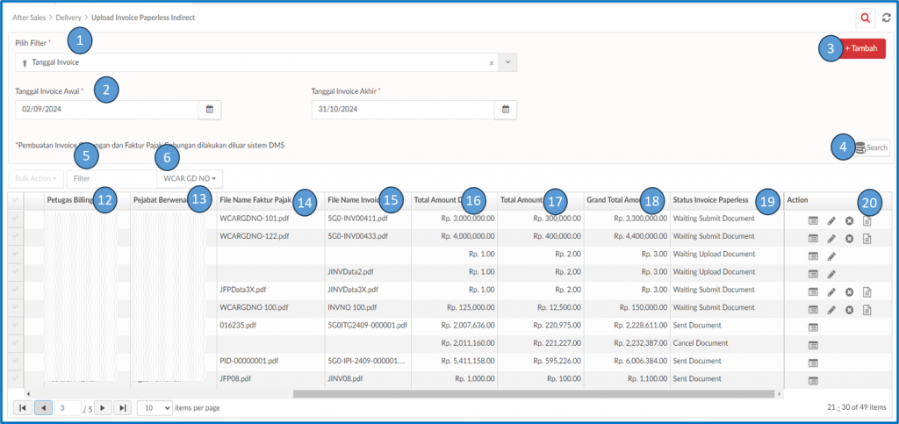
Task: Edit the JINVData2.pdf row with pencil icon
Action: (831, 275)
